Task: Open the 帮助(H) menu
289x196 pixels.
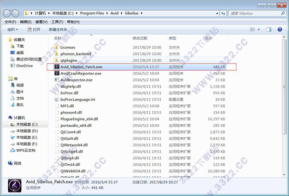Action: point(73,22)
